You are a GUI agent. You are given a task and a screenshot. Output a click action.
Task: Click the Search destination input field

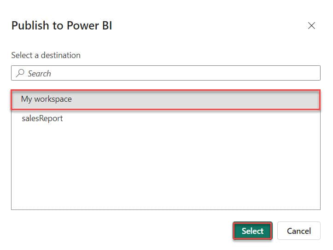click(166, 73)
